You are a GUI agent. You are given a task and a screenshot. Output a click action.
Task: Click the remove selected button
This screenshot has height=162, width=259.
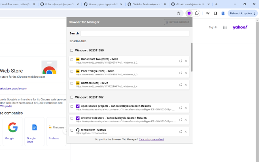177,22
